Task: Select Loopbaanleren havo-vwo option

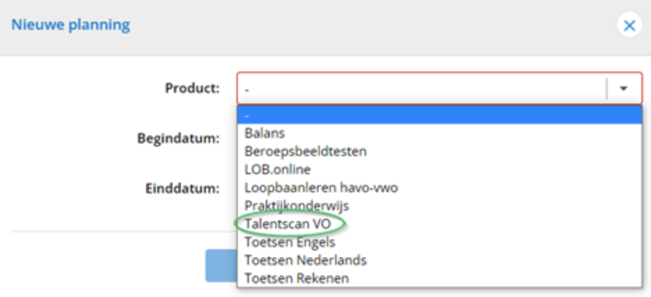Action: 321,187
